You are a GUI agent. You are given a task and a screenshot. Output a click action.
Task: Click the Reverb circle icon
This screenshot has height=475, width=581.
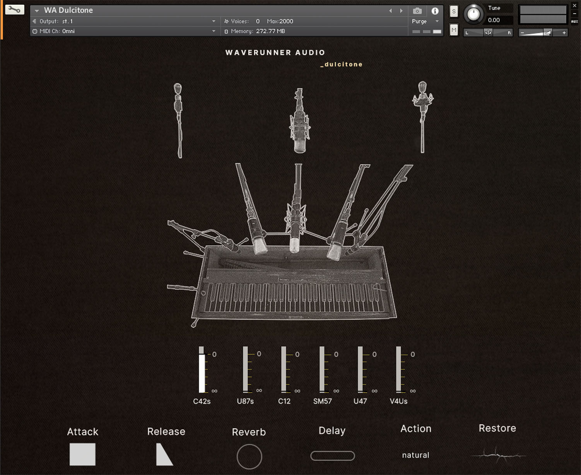(249, 456)
